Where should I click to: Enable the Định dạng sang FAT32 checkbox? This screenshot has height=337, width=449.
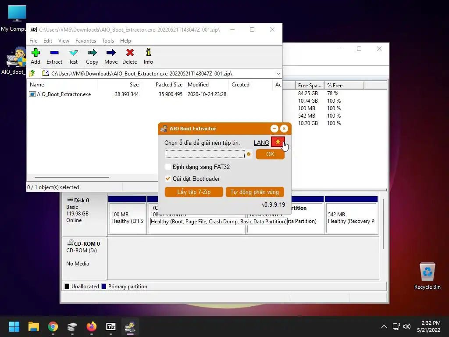[x=168, y=167]
